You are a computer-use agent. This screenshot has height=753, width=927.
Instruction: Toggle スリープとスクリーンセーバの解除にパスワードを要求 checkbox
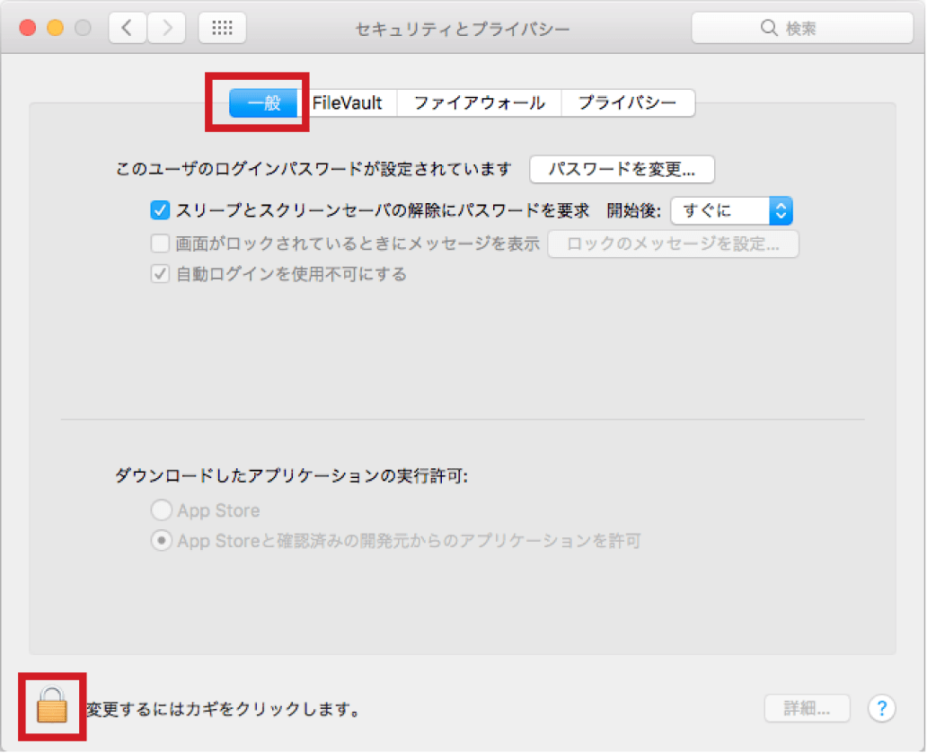[x=160, y=211]
